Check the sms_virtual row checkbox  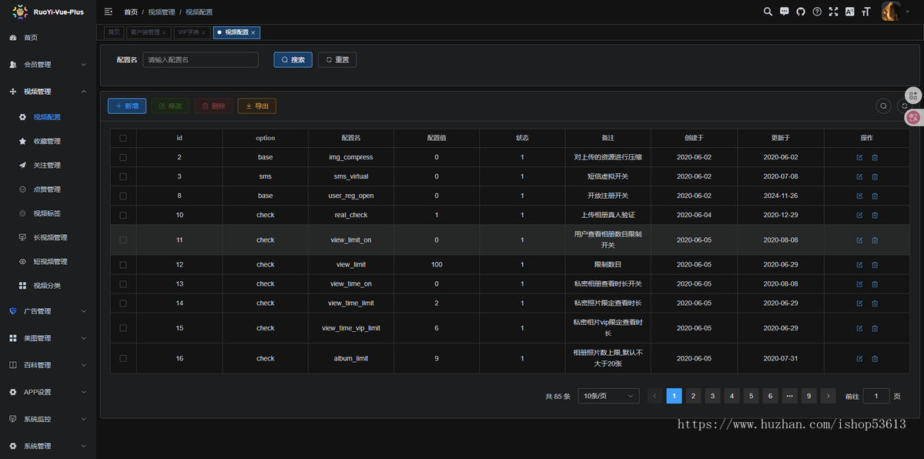coord(123,176)
